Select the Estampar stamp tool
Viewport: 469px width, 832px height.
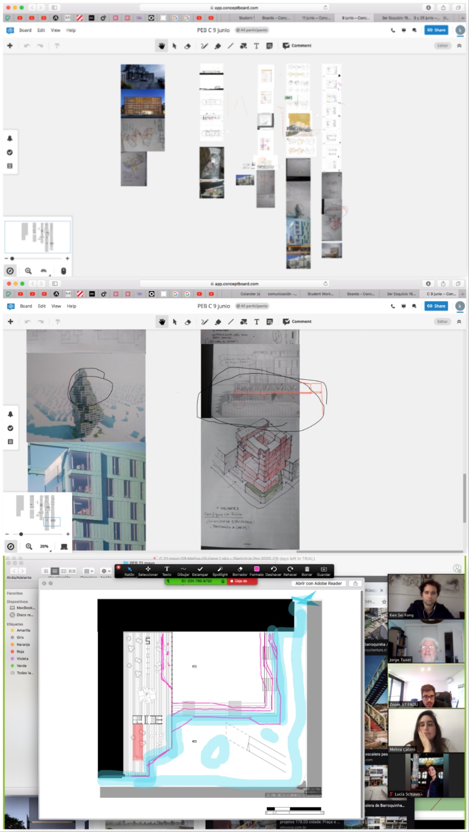click(x=200, y=571)
